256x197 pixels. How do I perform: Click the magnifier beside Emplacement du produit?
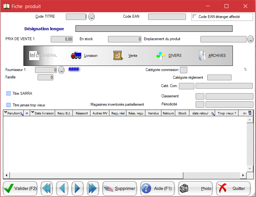(x=251, y=39)
